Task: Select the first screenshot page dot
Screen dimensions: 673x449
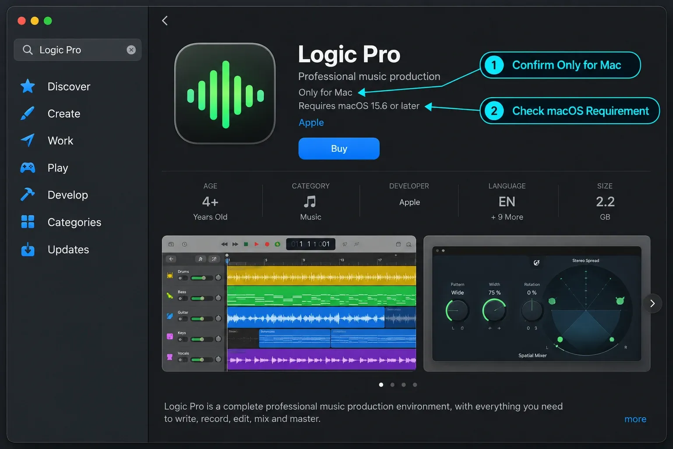Action: (x=381, y=385)
